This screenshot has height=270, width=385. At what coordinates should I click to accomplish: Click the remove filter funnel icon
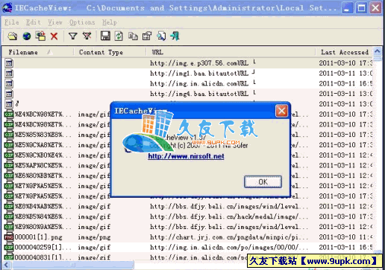[87, 36]
